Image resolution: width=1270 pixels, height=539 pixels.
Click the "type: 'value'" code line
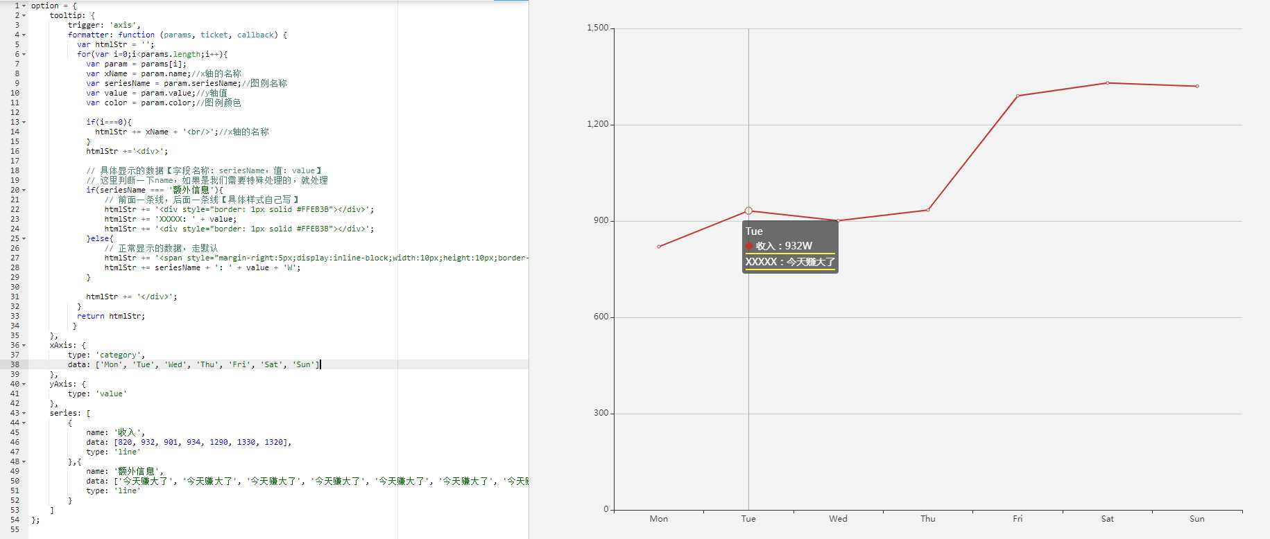(x=97, y=394)
